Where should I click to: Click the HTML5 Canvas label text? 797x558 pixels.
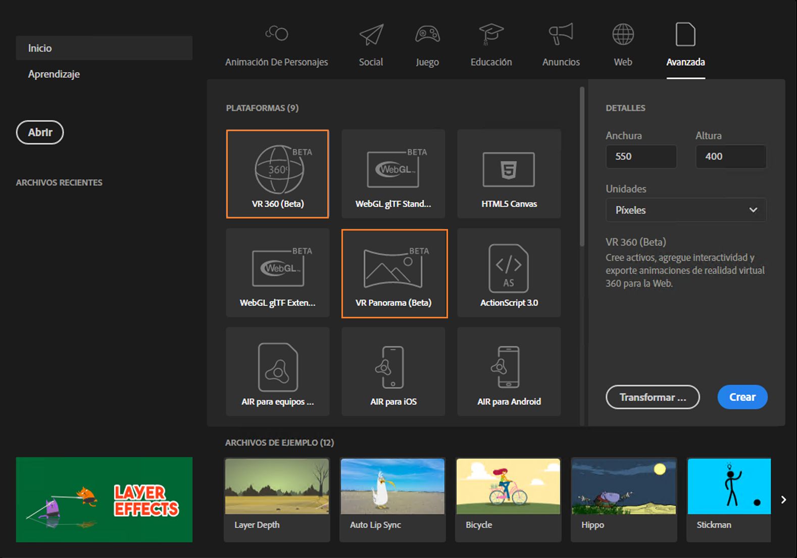pyautogui.click(x=509, y=204)
